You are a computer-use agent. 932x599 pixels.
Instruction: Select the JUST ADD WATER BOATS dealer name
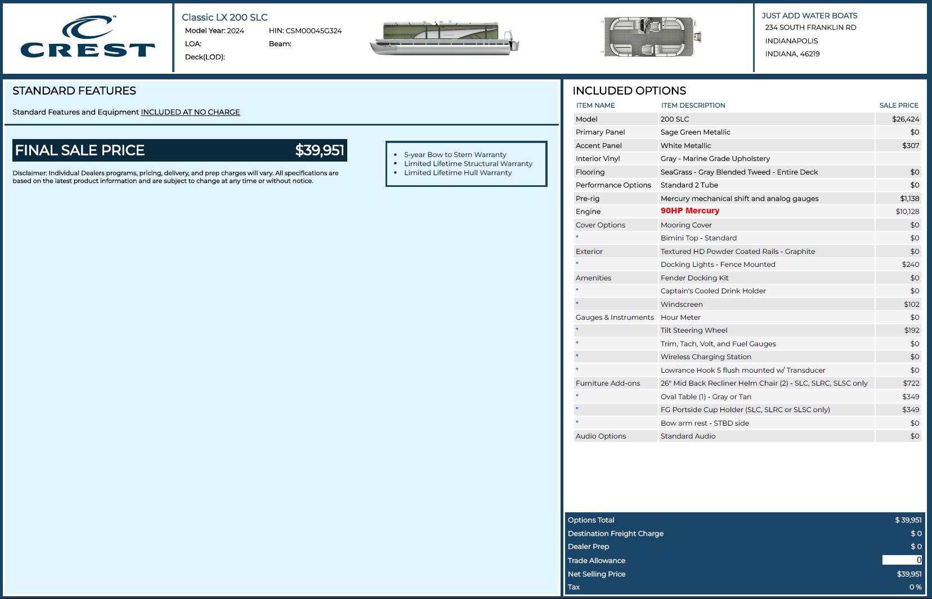(x=809, y=16)
